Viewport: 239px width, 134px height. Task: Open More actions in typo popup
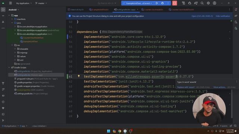click(220, 87)
